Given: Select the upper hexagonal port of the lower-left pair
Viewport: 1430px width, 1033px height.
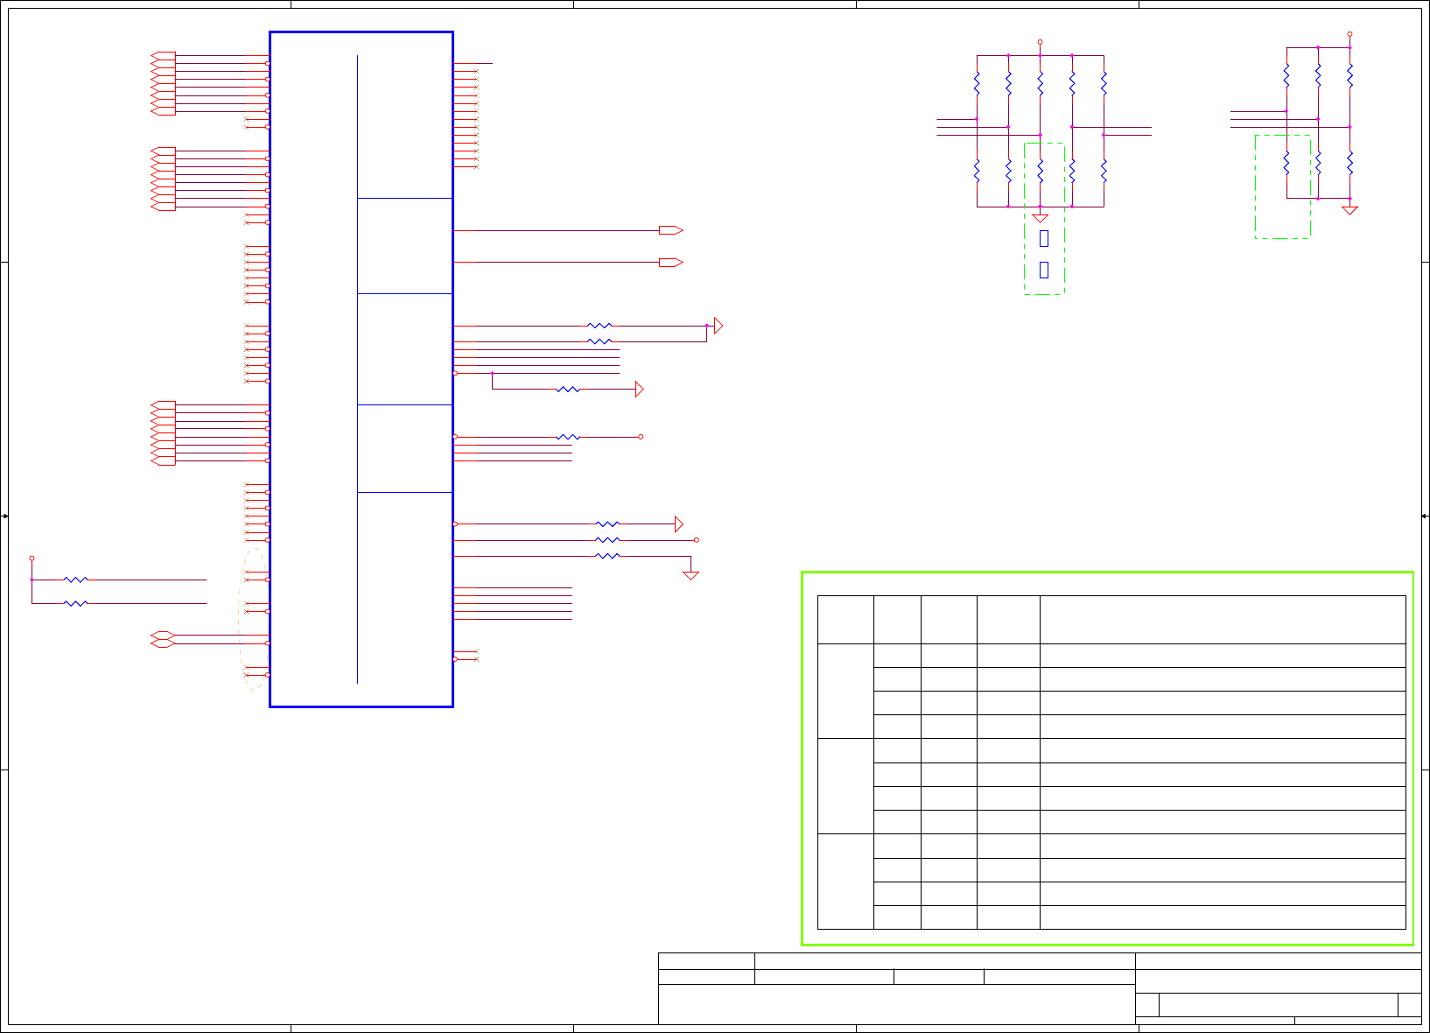Looking at the screenshot, I should 163,636.
